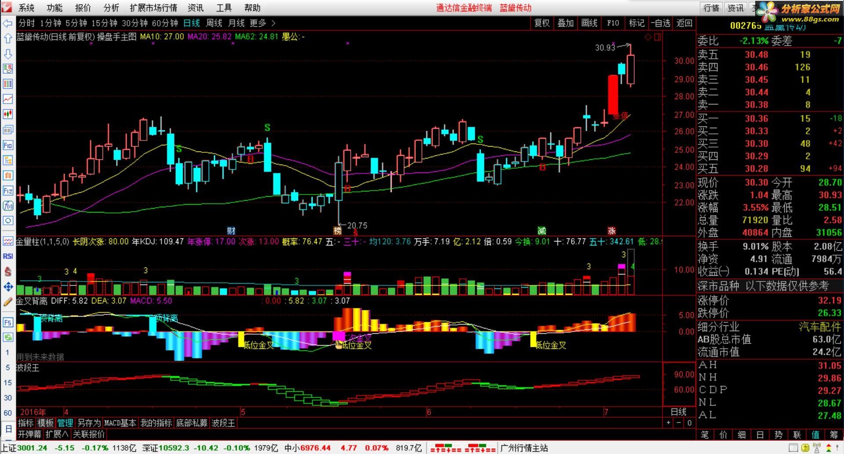This screenshot has width=844, height=454.
Task: Click the red-green arrows icon in status bar
Action: 829,448
